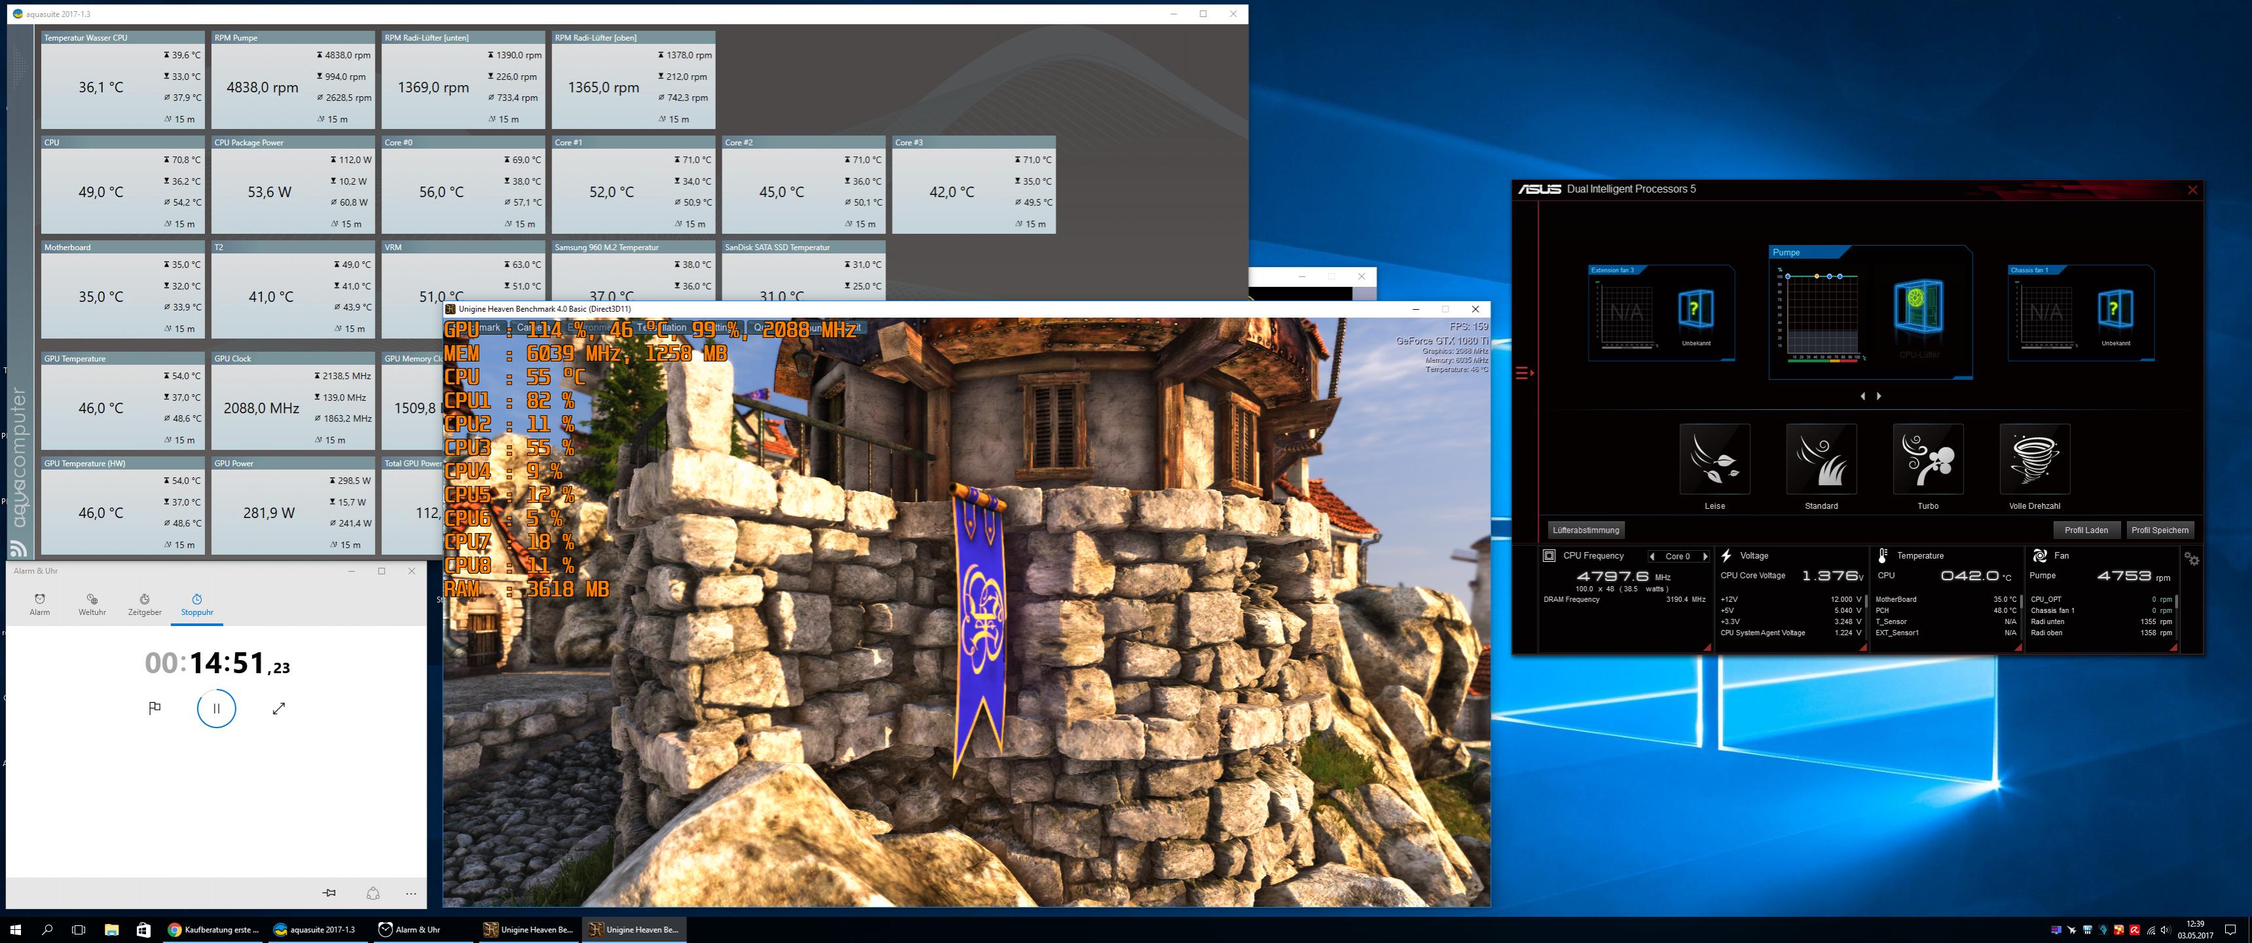Click the stopwatch lap flag icon
Viewport: 2252px width, 943px height.
point(155,708)
